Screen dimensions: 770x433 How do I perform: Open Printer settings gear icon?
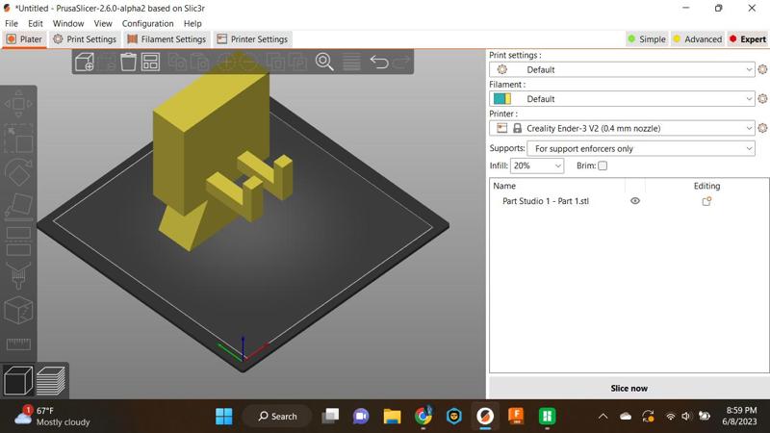pos(762,128)
